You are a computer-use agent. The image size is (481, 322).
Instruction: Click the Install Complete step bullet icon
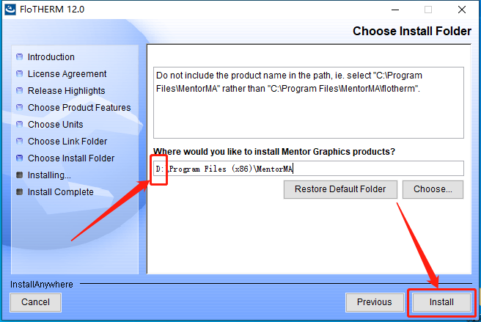pos(19,192)
